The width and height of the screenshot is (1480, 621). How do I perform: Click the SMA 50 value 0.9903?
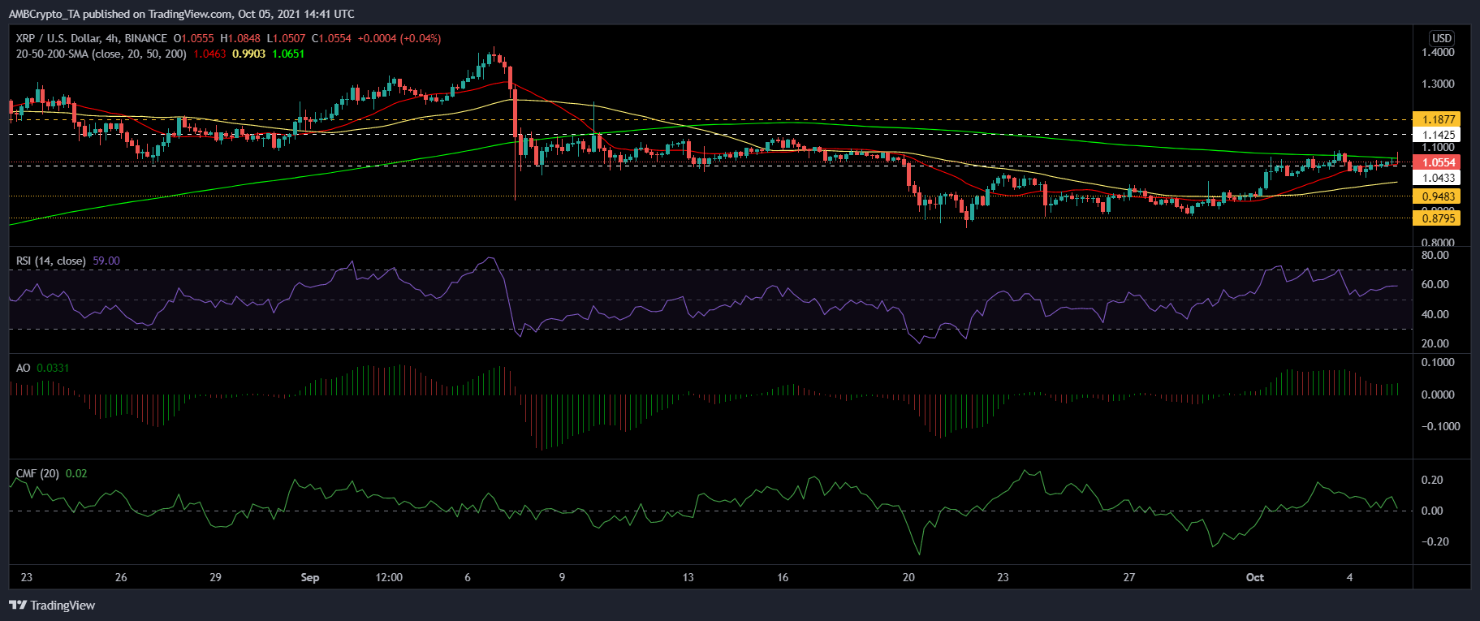pyautogui.click(x=248, y=54)
